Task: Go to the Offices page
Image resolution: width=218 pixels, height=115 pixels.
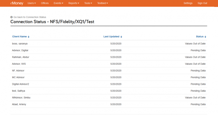Action: coord(45,3)
